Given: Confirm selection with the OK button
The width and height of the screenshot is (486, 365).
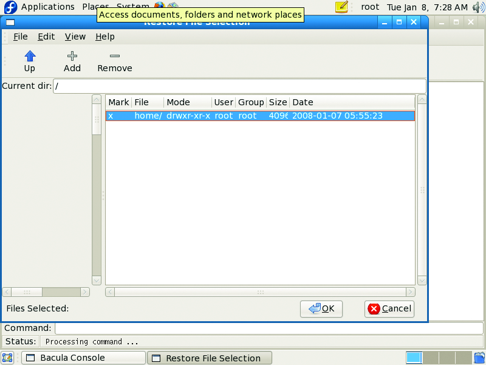Looking at the screenshot, I should click(x=321, y=308).
